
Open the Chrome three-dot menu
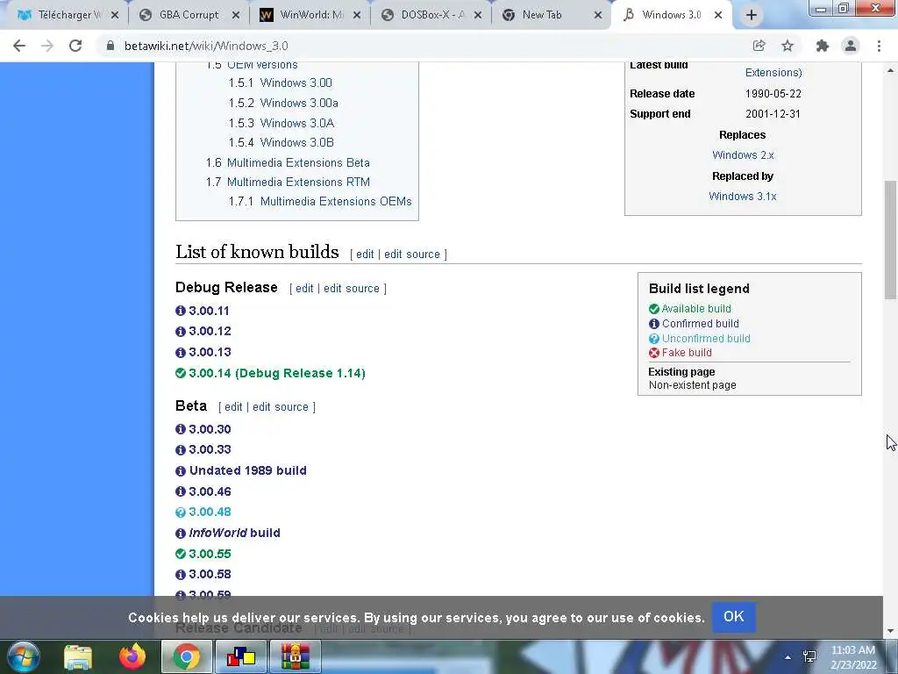879,46
